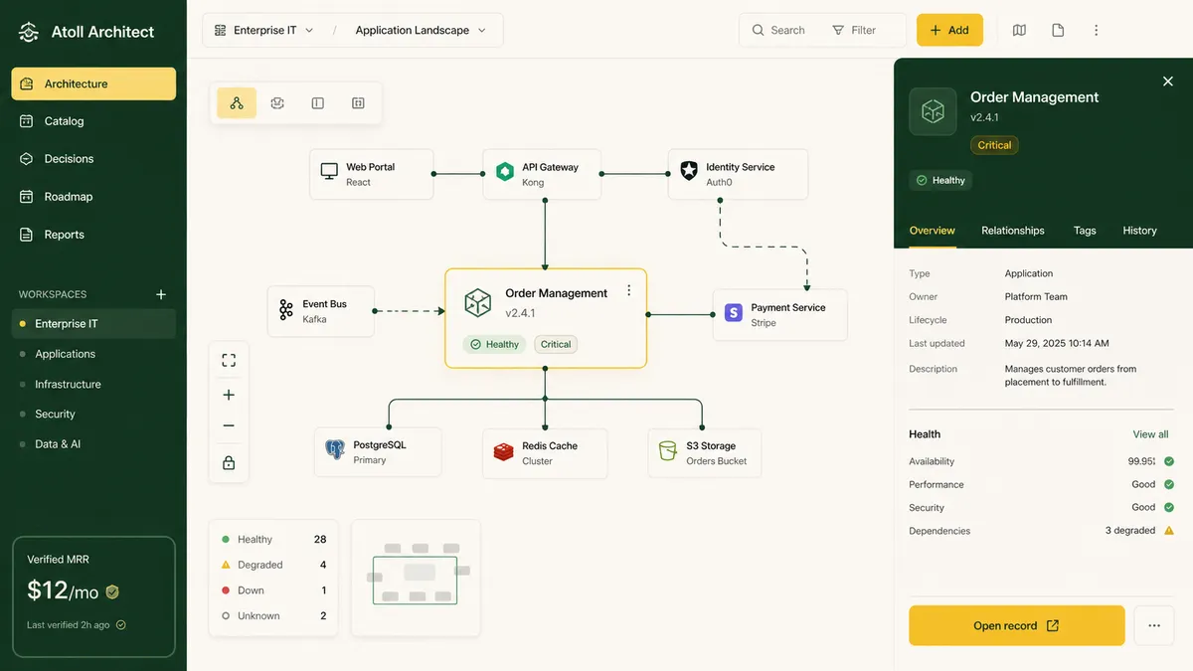This screenshot has width=1193, height=671.
Task: Zoom out with the minus icon
Action: [229, 425]
